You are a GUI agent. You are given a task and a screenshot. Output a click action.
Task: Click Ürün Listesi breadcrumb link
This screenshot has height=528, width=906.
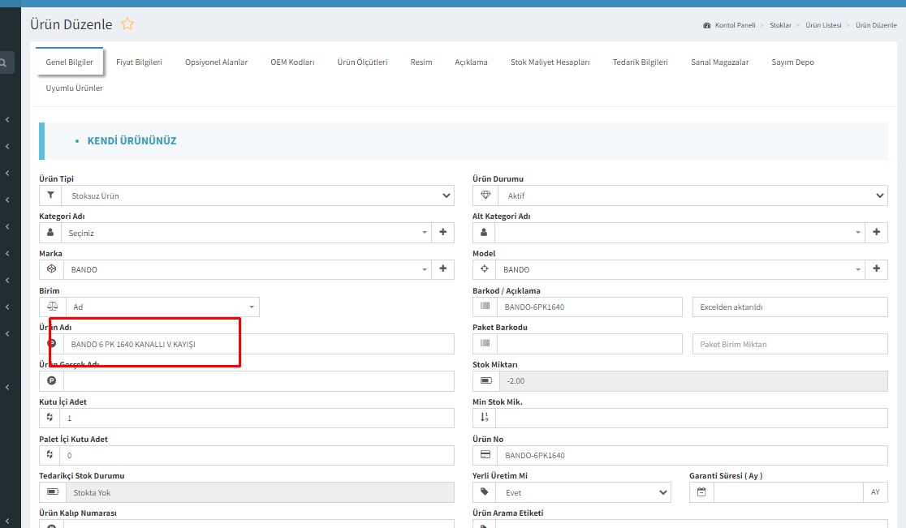coord(822,26)
